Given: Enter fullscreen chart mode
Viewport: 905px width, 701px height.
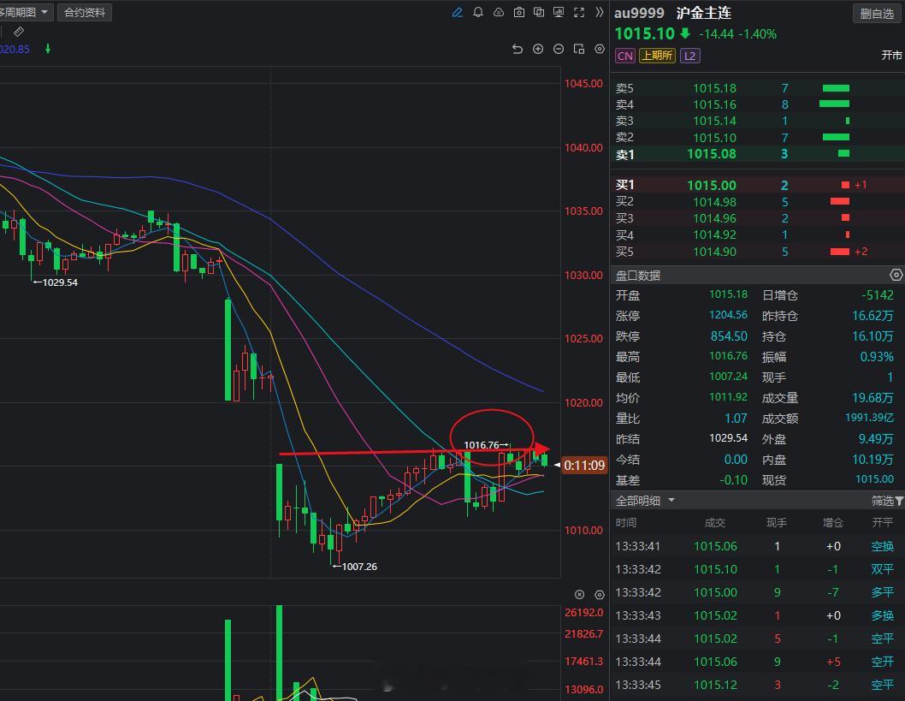Looking at the screenshot, I should (x=578, y=13).
